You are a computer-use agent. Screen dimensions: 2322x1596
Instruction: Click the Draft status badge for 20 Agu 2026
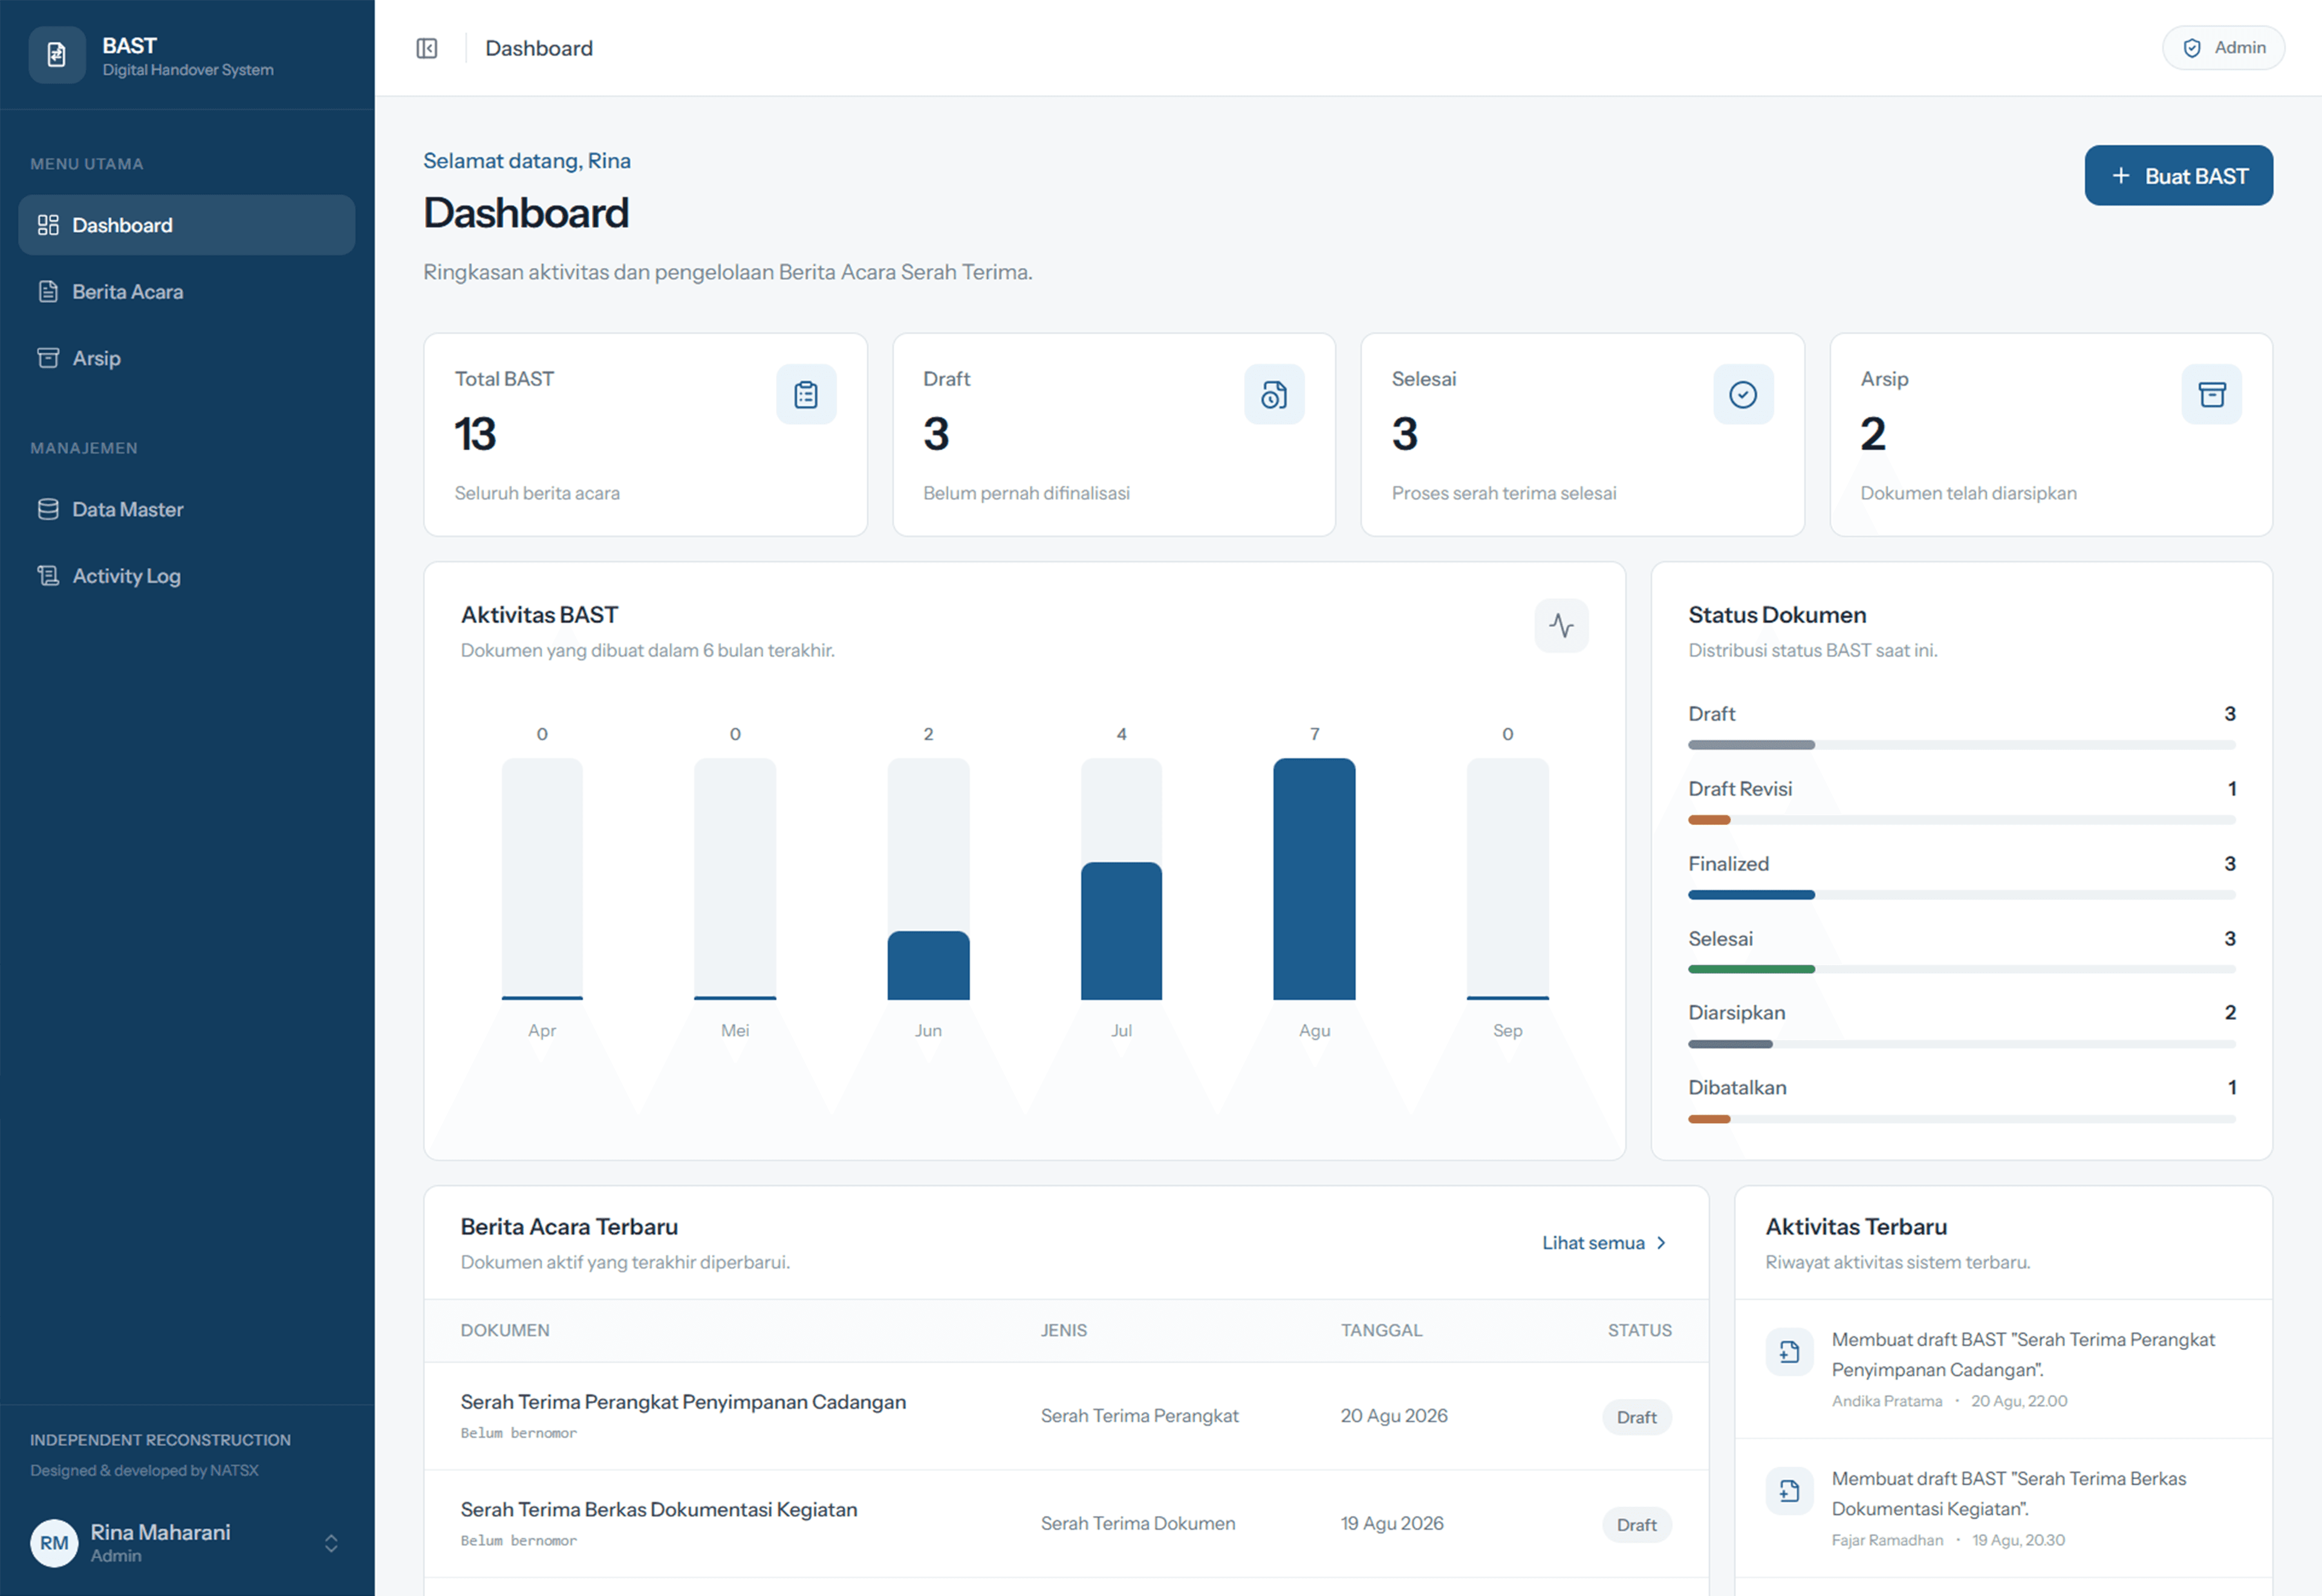click(x=1636, y=1417)
